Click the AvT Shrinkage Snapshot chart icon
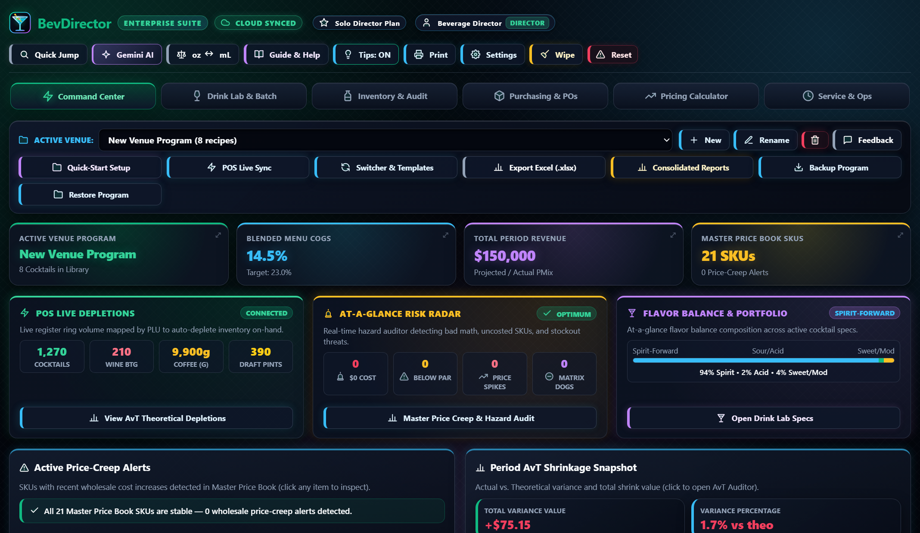The width and height of the screenshot is (920, 533). [480, 468]
